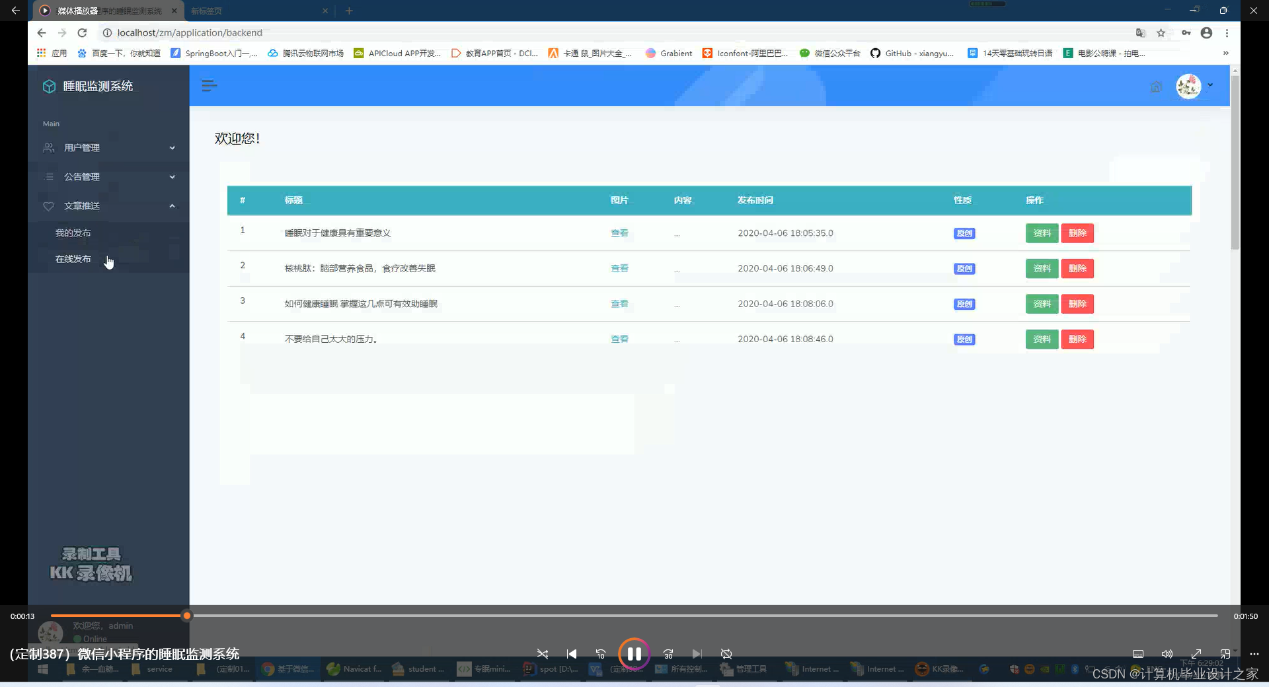
Task: Click browser key password icon
Action: pos(1186,33)
